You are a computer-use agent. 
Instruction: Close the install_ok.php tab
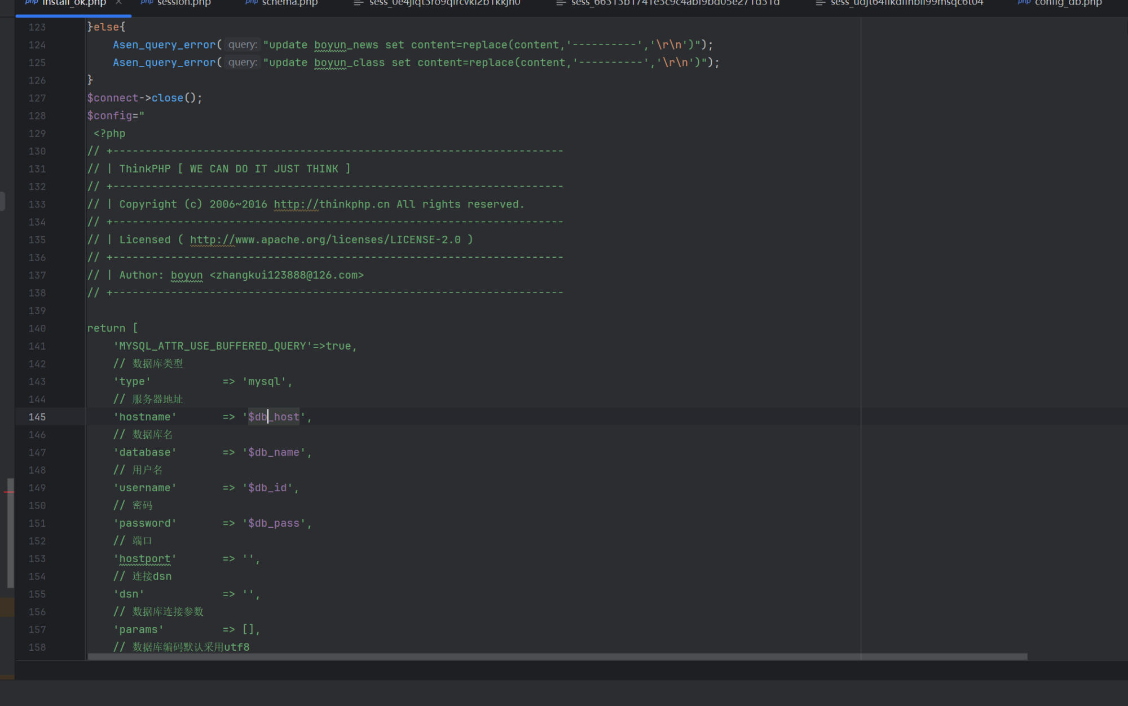[118, 3]
